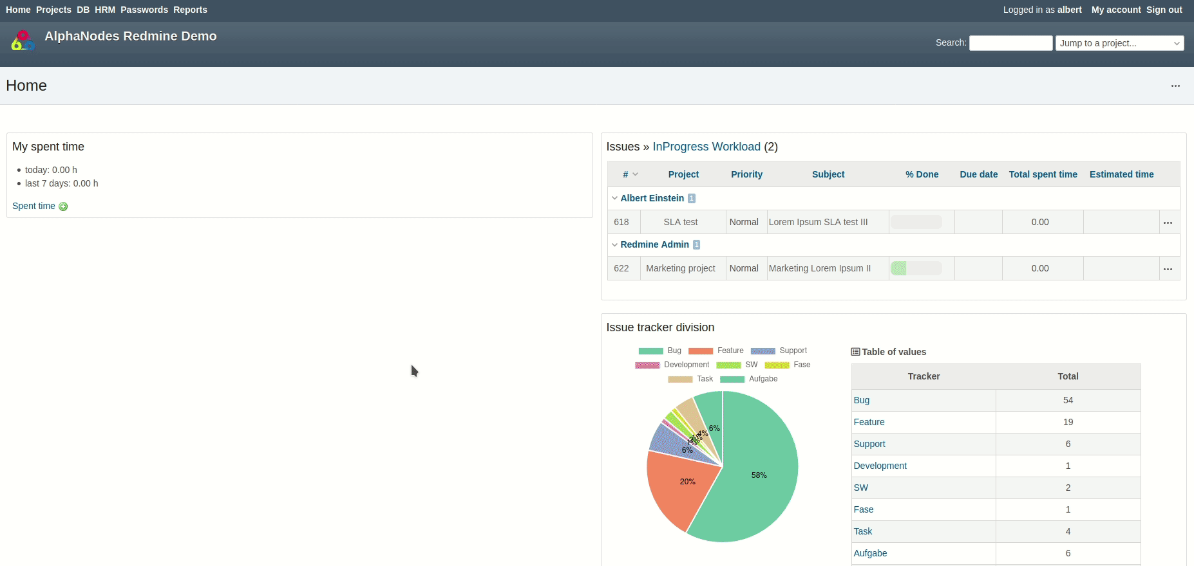
Task: Collapse the Redmine Admin issue group
Action: pos(614,244)
